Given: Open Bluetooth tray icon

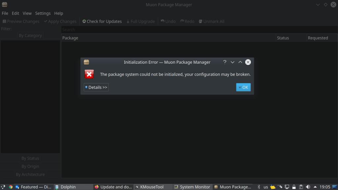Looking at the screenshot, I should (259, 187).
